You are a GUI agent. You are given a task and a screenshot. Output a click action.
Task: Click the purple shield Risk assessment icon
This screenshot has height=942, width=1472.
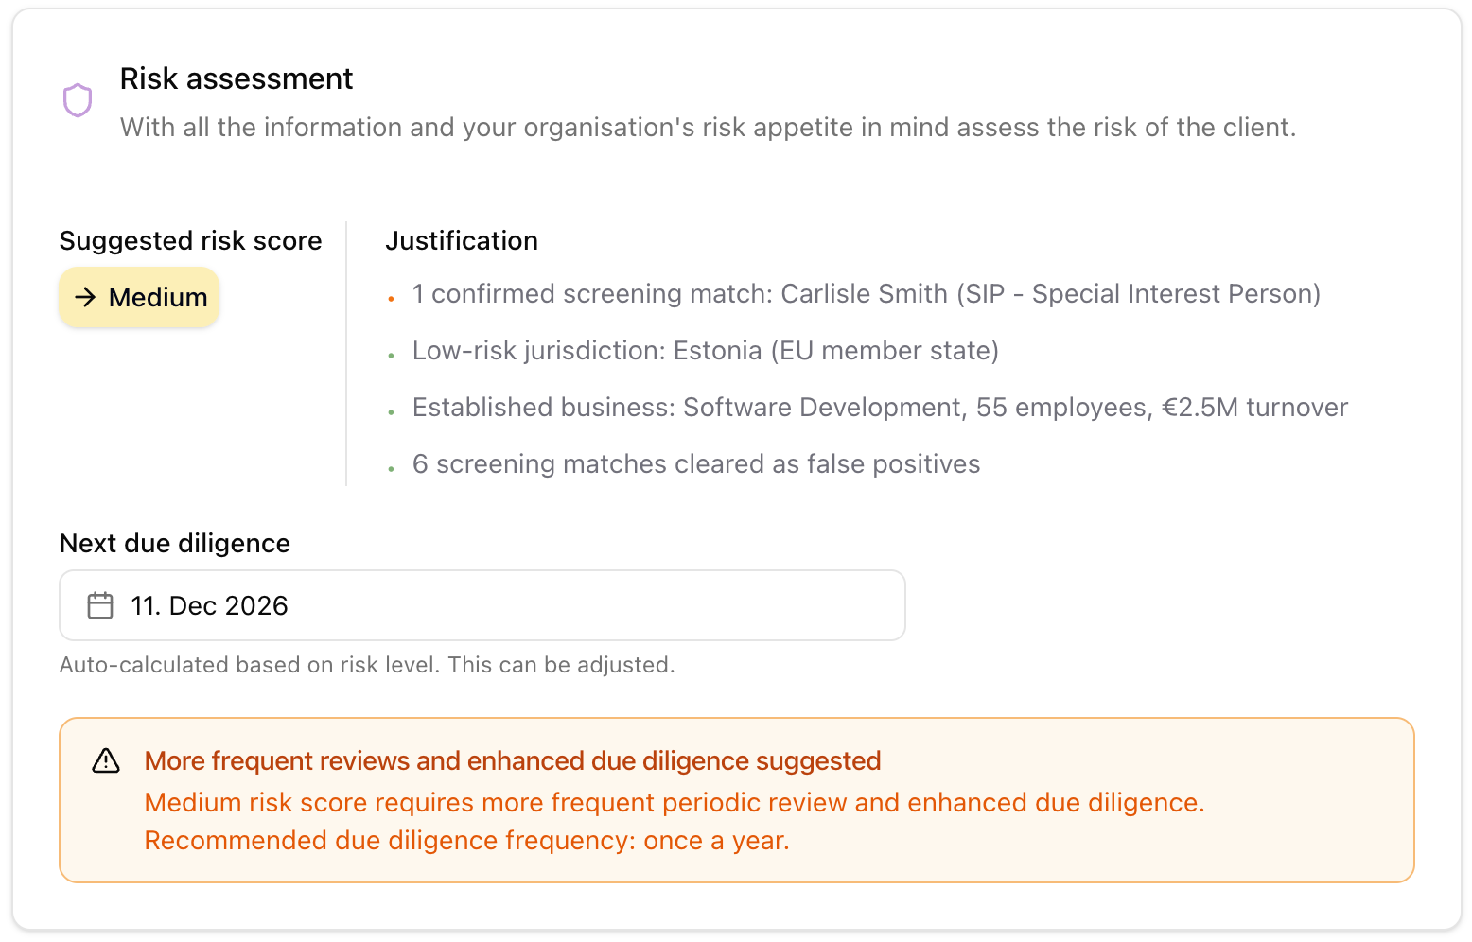click(78, 99)
